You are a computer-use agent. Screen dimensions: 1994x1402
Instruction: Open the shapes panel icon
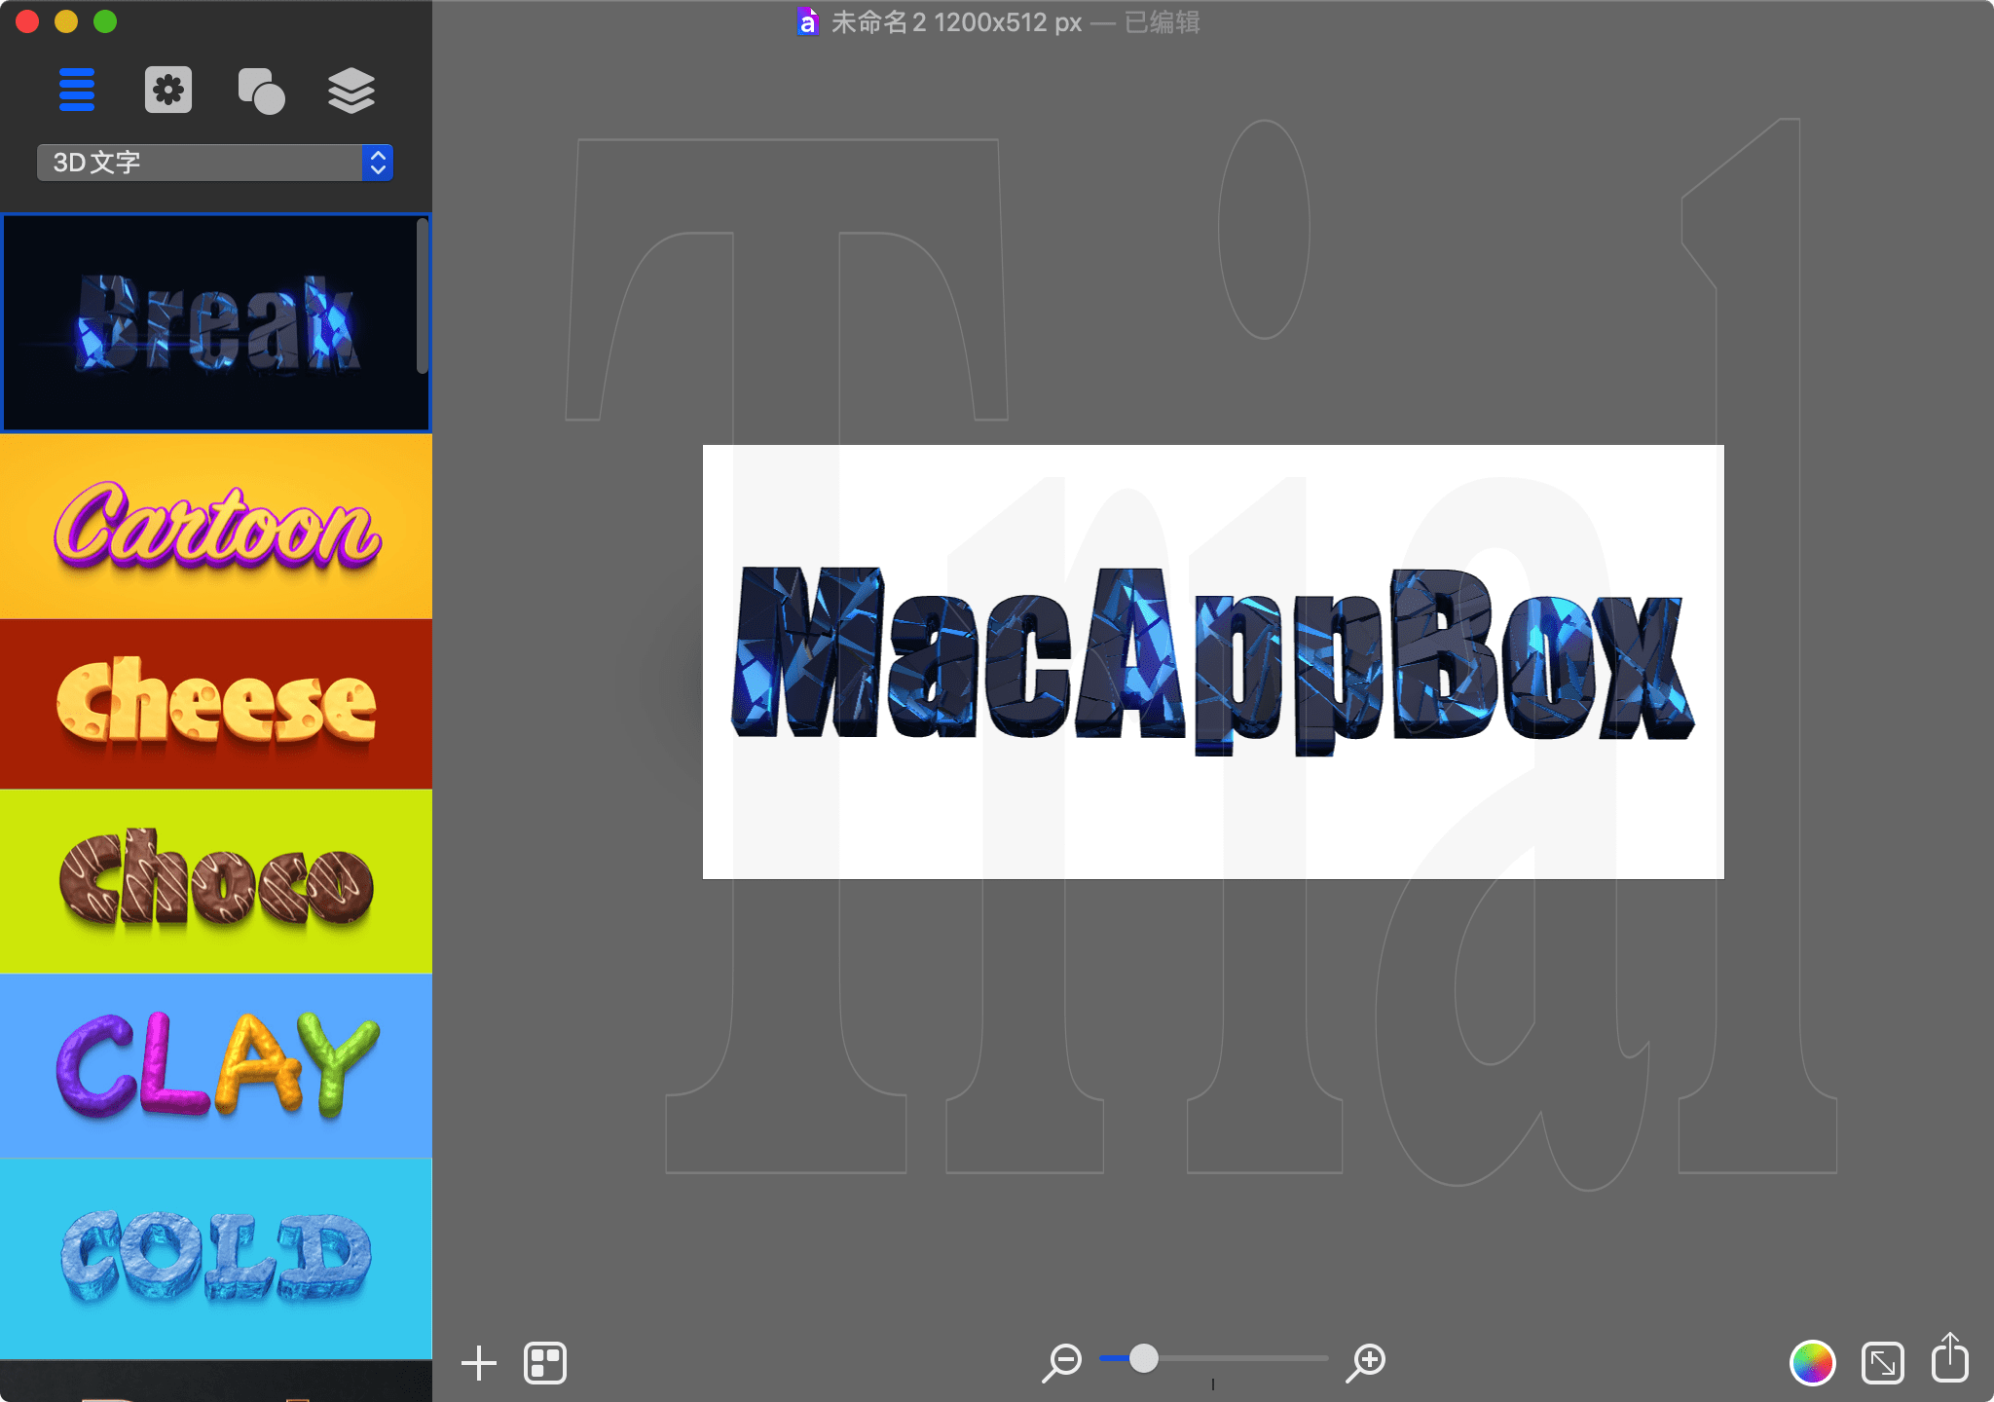point(261,91)
